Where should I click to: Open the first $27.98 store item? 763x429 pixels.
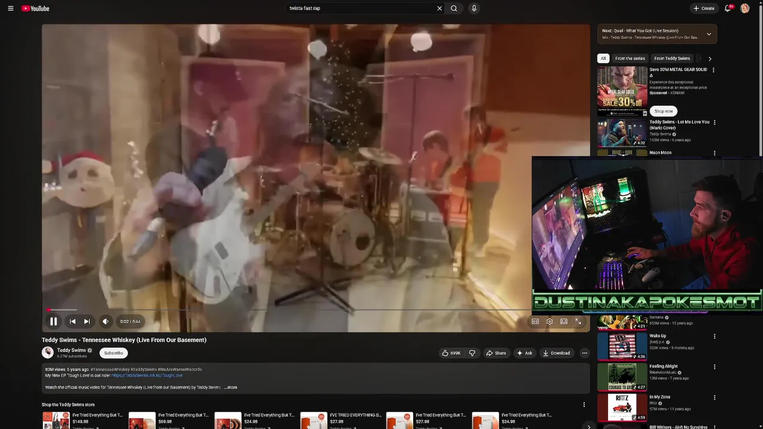[x=340, y=420]
